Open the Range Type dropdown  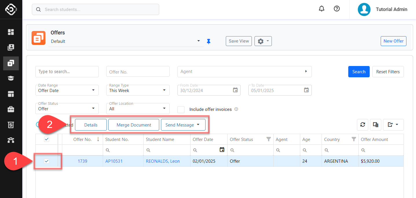138,90
